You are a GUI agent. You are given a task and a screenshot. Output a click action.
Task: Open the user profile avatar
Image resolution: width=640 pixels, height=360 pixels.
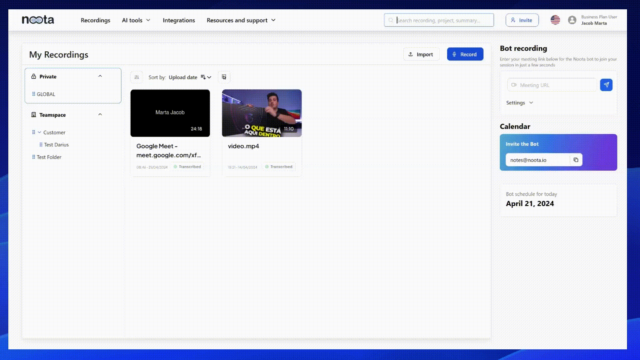[x=572, y=20]
